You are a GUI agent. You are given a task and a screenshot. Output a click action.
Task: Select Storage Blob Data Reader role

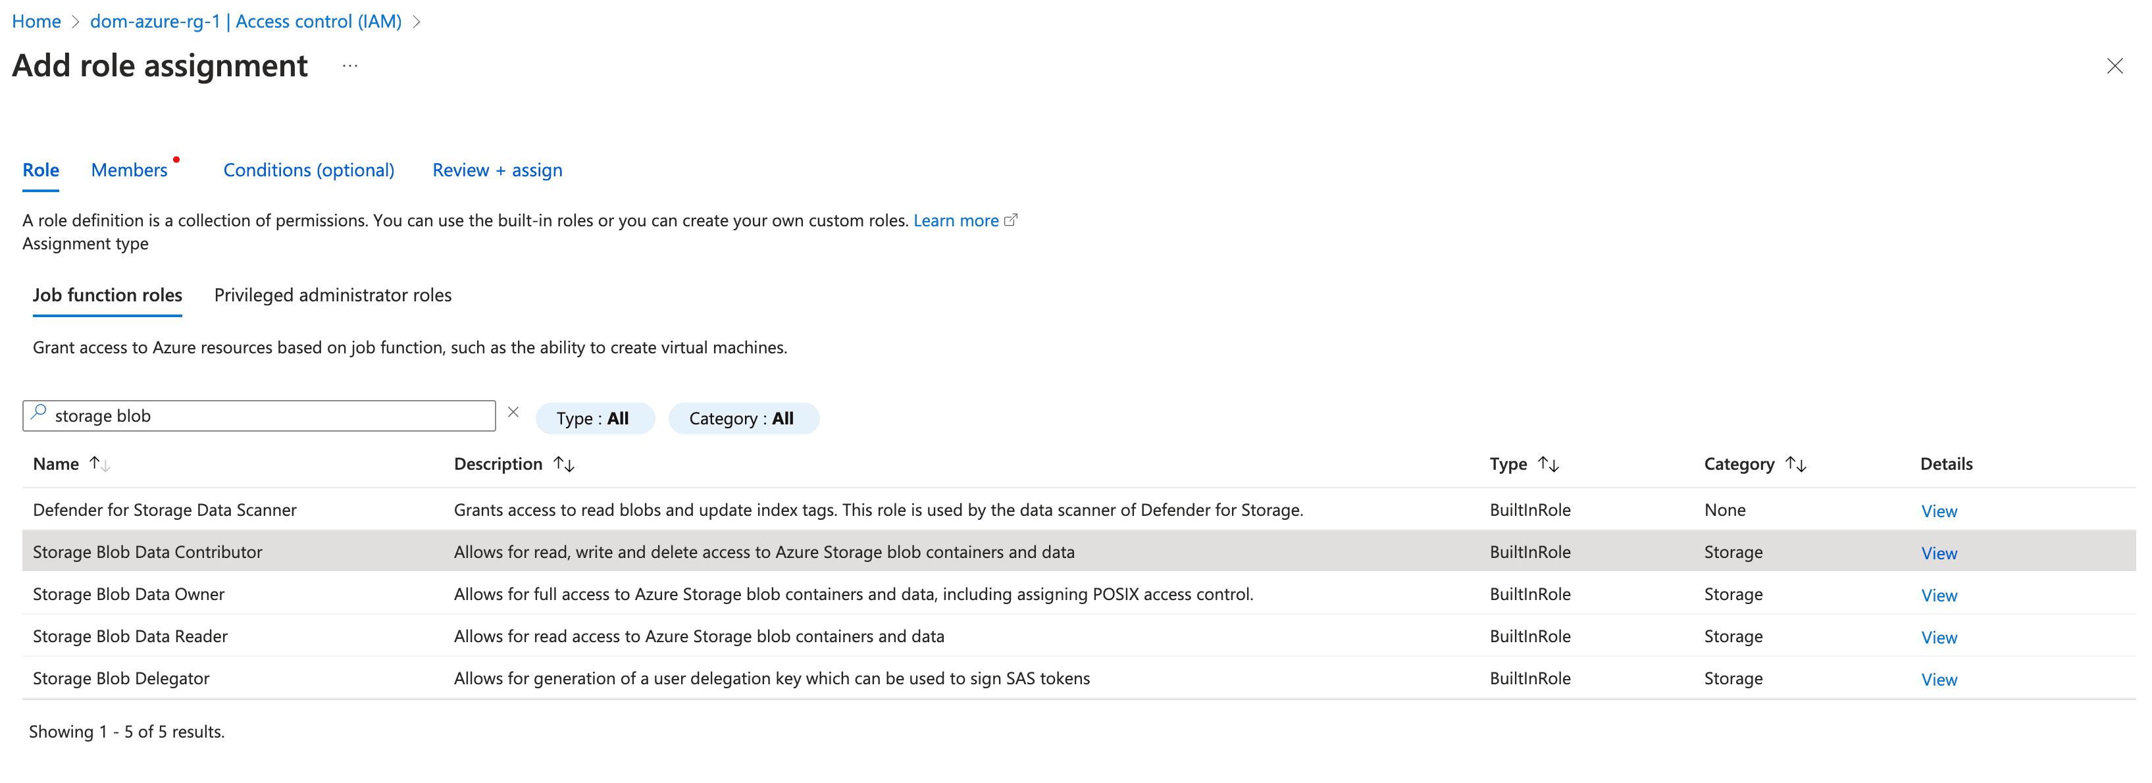pos(130,637)
